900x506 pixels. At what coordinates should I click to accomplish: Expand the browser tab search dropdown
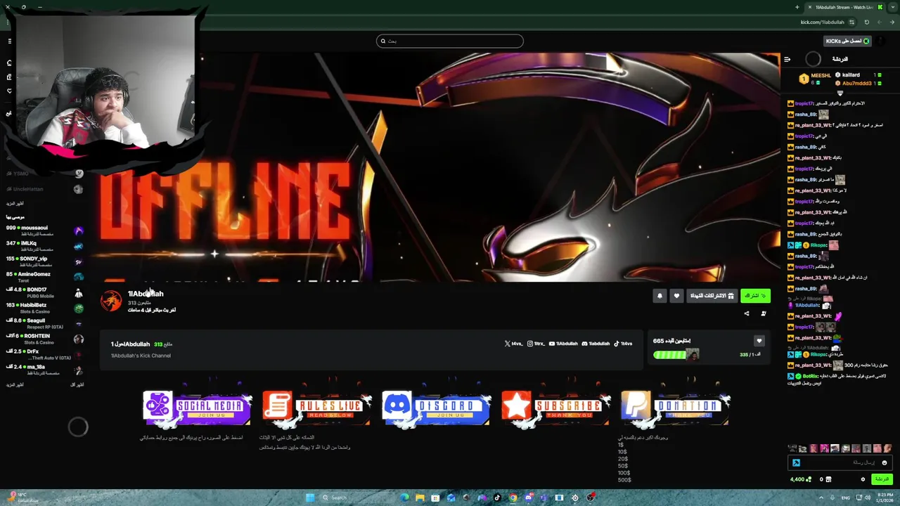(x=893, y=7)
